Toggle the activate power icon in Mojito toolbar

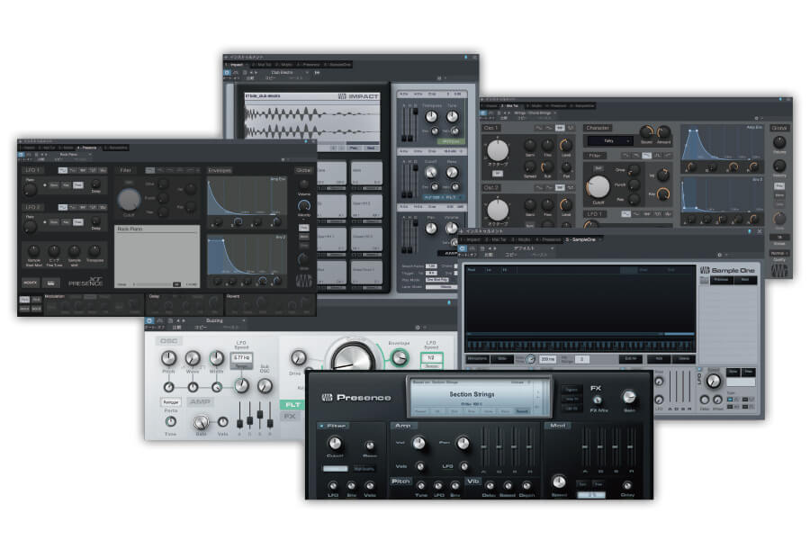pyautogui.click(x=149, y=321)
